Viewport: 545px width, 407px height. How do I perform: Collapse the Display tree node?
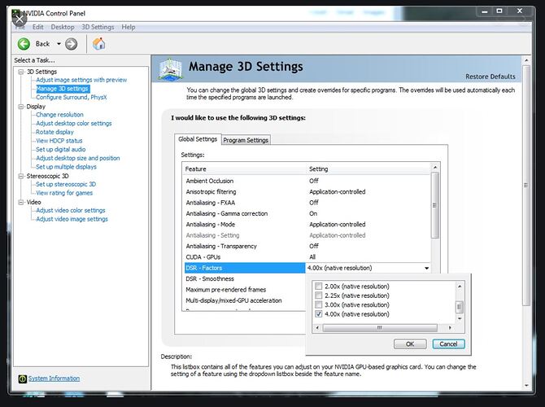coord(21,107)
